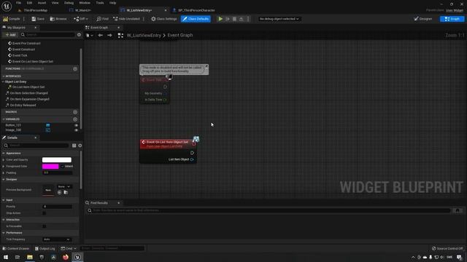Open My Blueprint settings gear

point(79,35)
